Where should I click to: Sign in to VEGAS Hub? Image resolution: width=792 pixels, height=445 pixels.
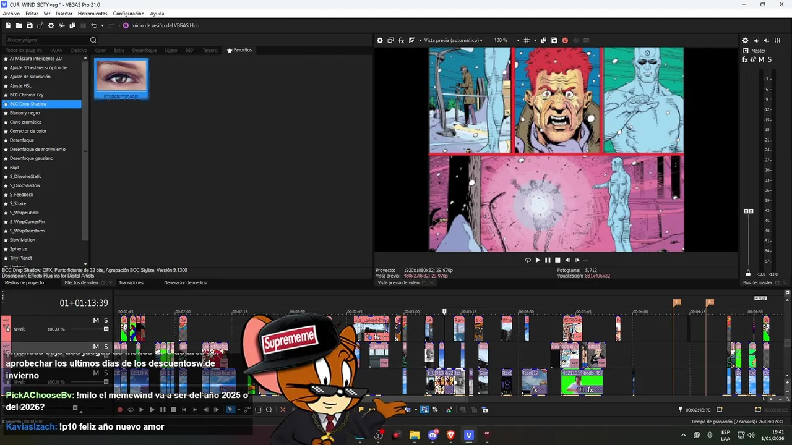tap(161, 25)
